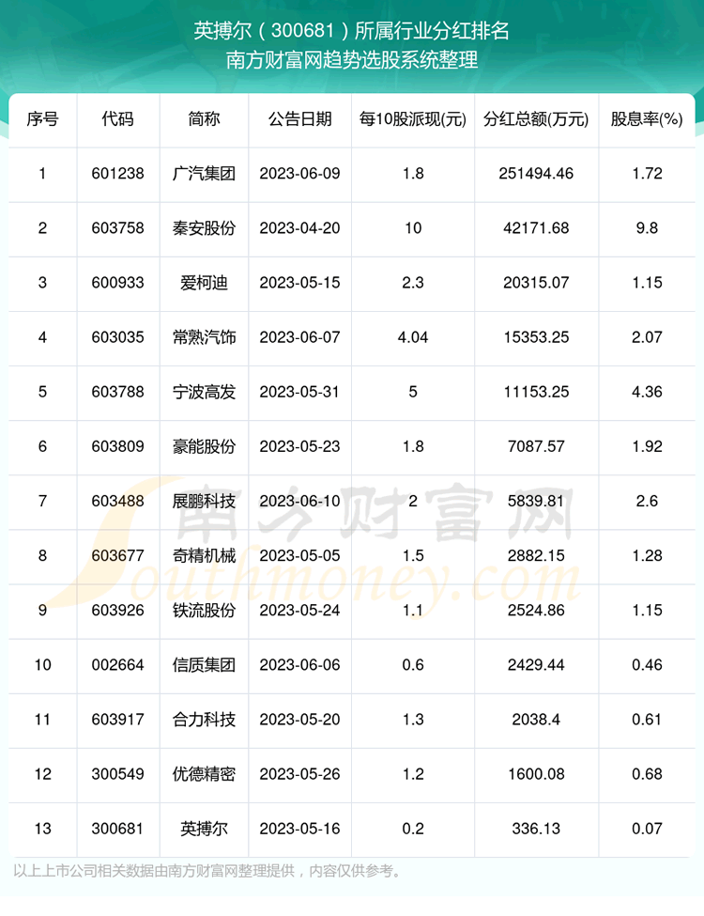
Task: Click the dividend yield 4.36
Action: pyautogui.click(x=647, y=392)
